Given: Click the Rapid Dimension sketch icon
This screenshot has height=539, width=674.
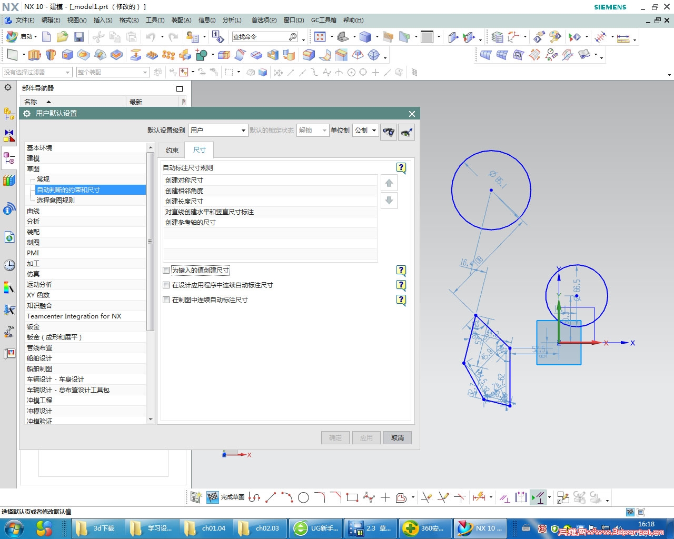Looking at the screenshot, I should [479, 497].
